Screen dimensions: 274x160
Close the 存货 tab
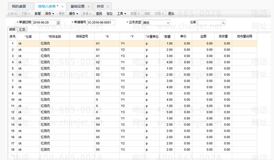[108, 7]
